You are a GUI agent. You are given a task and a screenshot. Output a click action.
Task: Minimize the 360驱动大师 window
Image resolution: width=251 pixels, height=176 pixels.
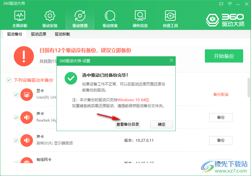pyautogui.click(x=238, y=4)
